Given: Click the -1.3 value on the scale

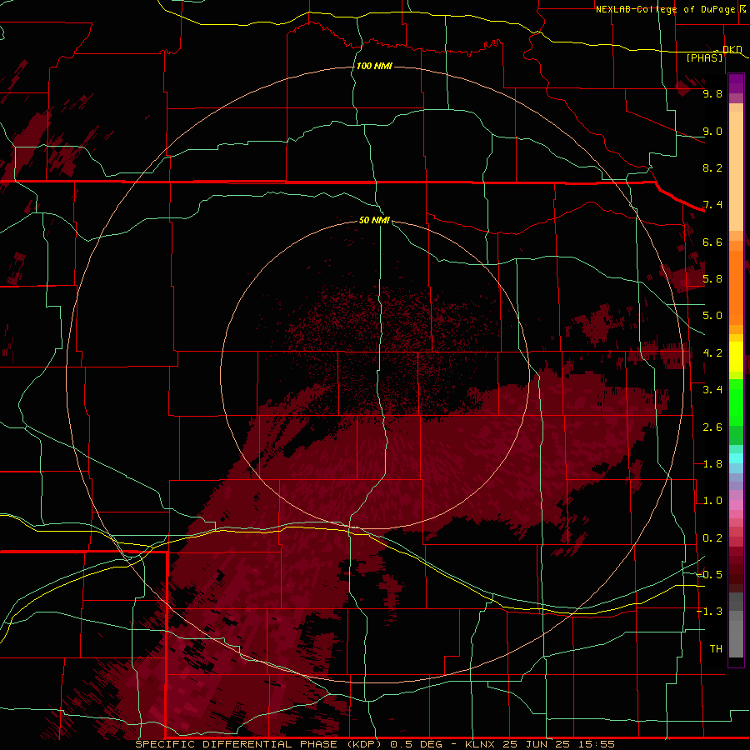Looking at the screenshot, I should point(709,612).
